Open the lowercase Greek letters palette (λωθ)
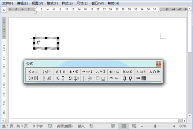 tap(141, 71)
